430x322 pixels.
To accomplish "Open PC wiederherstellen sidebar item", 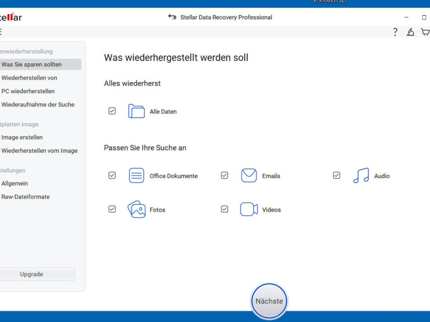I will tap(28, 91).
